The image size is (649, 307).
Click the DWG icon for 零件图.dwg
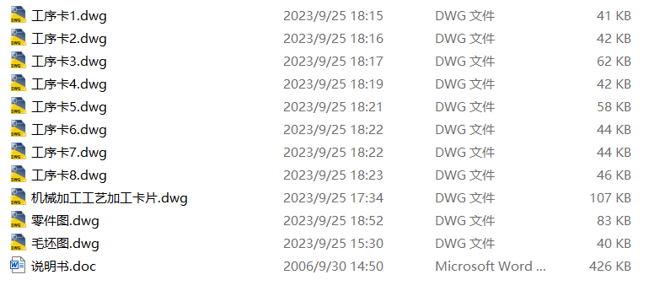click(18, 221)
